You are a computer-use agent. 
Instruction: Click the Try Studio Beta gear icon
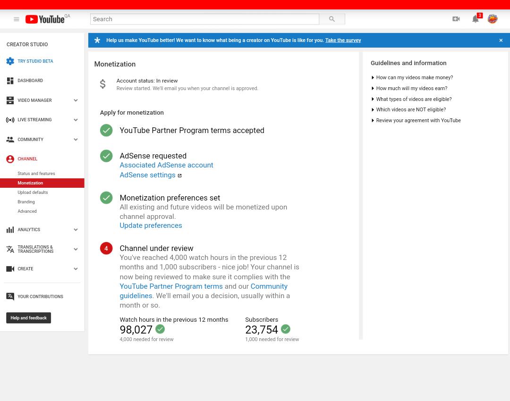point(10,61)
